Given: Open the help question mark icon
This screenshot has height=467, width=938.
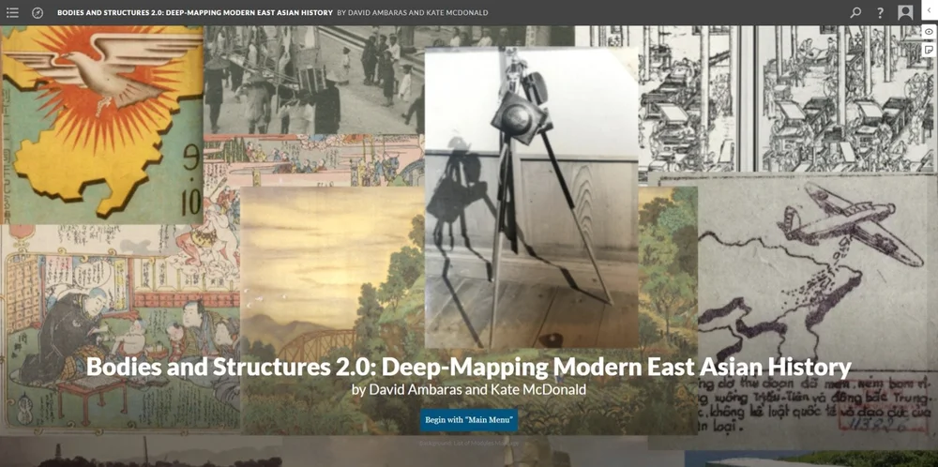Looking at the screenshot, I should click(x=880, y=12).
